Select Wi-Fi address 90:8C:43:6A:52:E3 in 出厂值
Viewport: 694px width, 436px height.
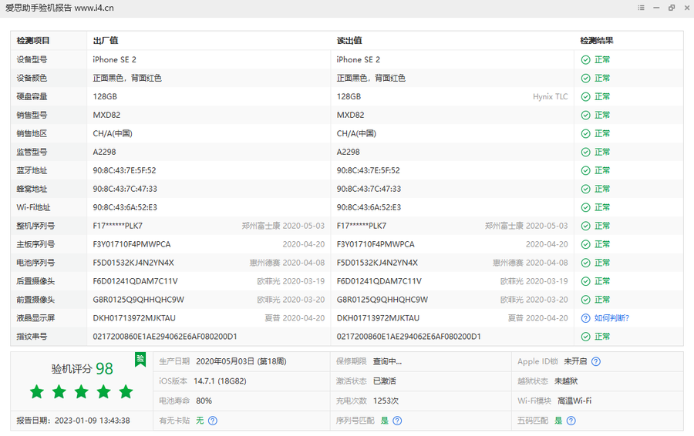coord(125,207)
